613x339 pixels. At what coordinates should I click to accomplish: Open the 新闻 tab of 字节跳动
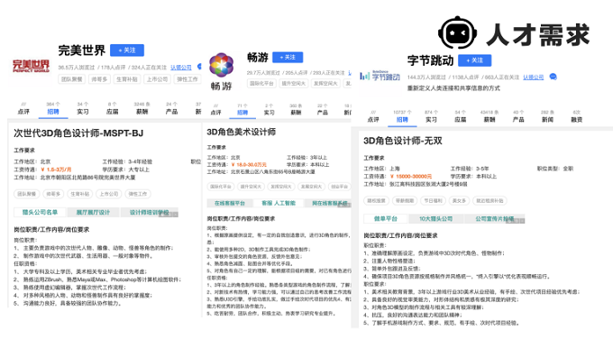pos(547,117)
